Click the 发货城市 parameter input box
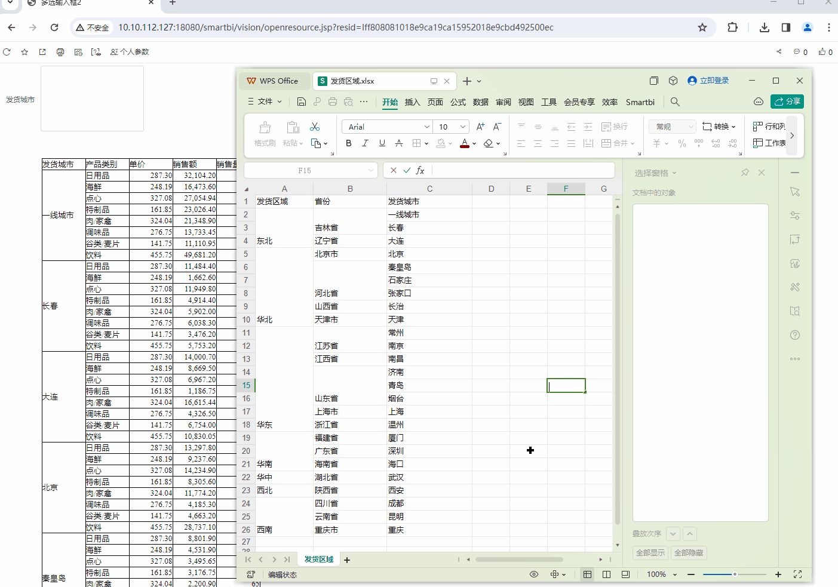The width and height of the screenshot is (838, 587). pos(92,99)
